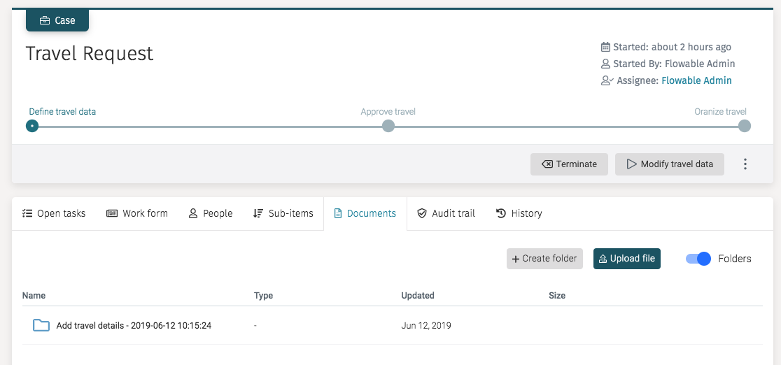View the History tab

tap(519, 213)
